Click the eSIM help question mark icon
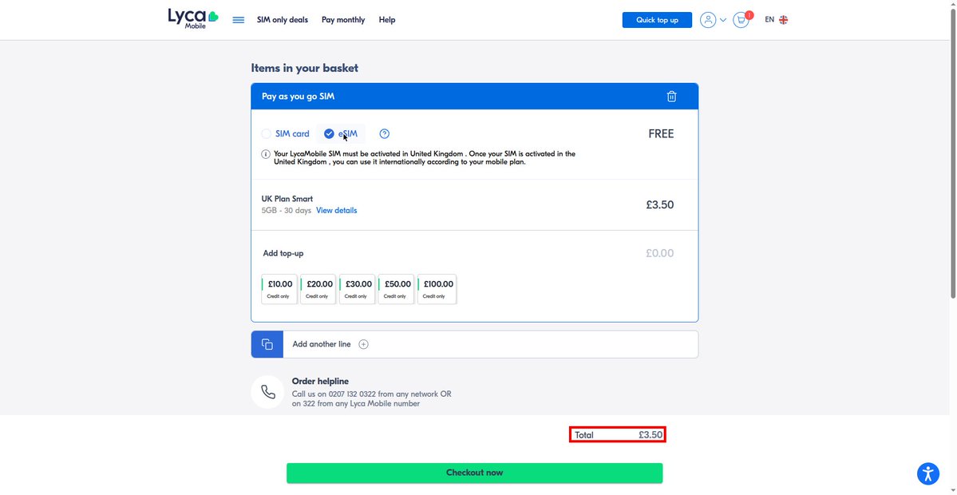957x495 pixels. coord(385,133)
